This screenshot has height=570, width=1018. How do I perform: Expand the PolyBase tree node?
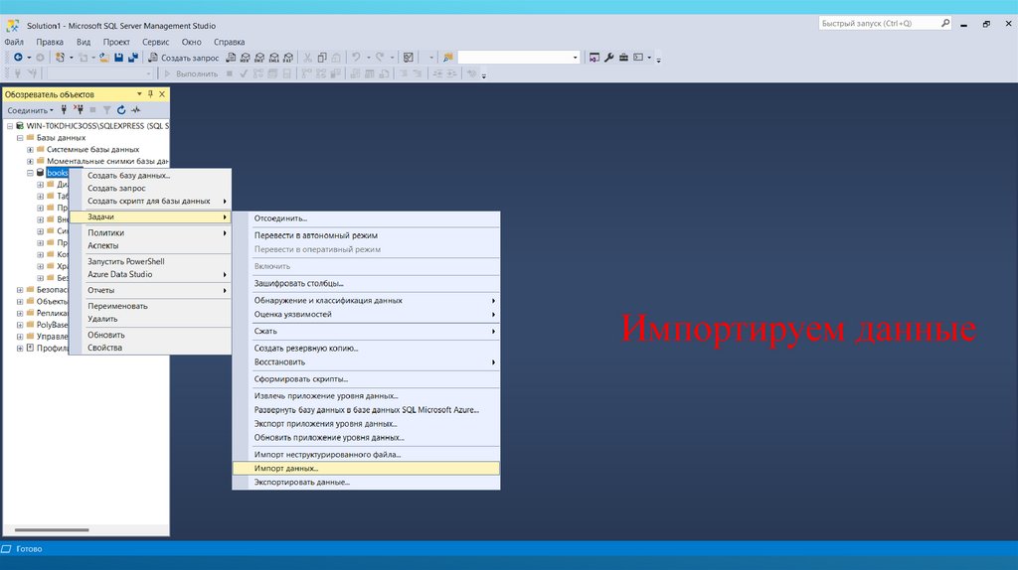20,325
